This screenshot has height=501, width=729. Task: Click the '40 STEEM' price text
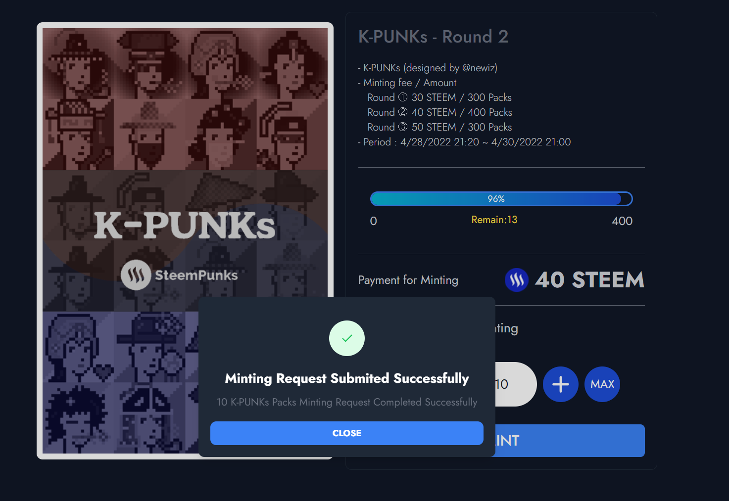(x=589, y=280)
